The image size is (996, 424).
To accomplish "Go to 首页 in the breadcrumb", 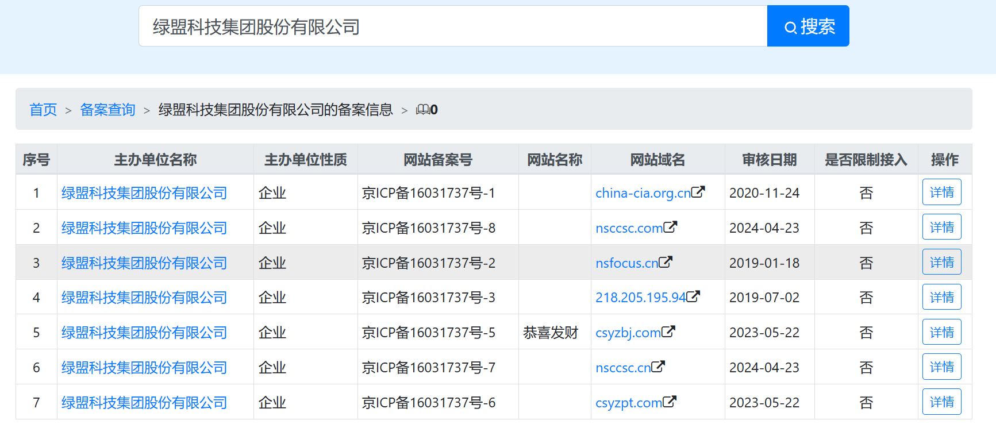I will [x=43, y=110].
